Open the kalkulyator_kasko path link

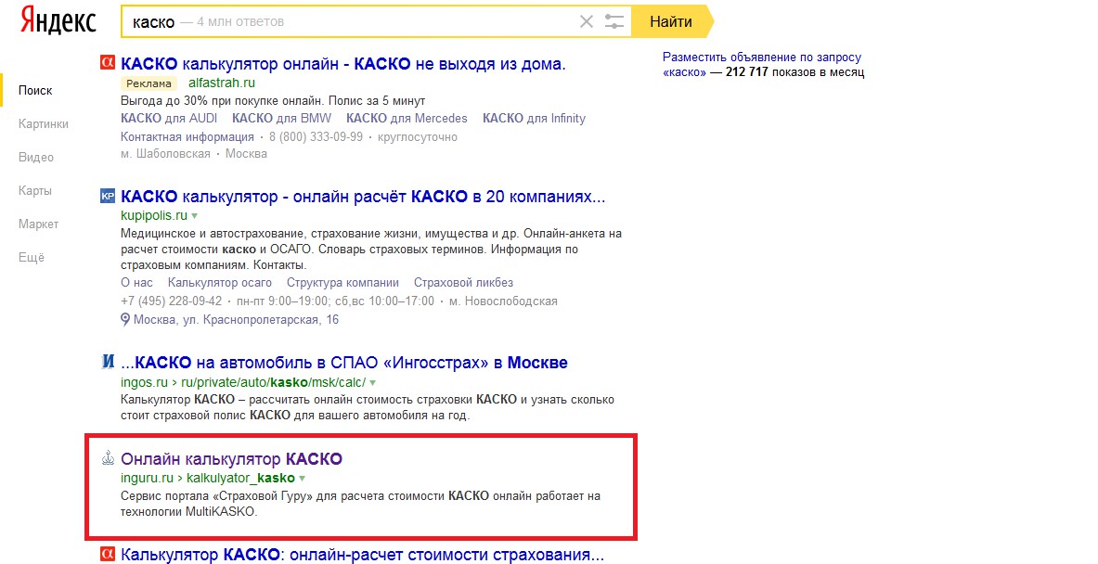[240, 478]
